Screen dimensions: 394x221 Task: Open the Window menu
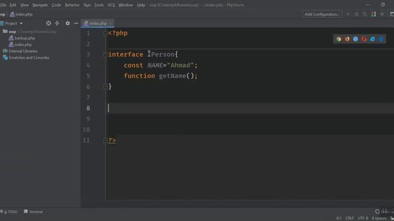pyautogui.click(x=126, y=5)
